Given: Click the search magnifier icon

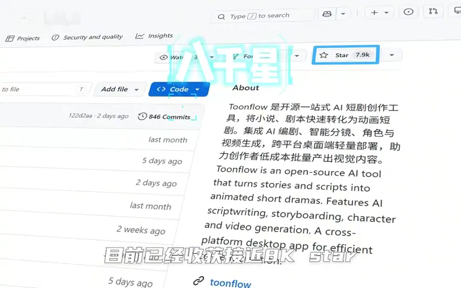Looking at the screenshot, I should tap(221, 17).
